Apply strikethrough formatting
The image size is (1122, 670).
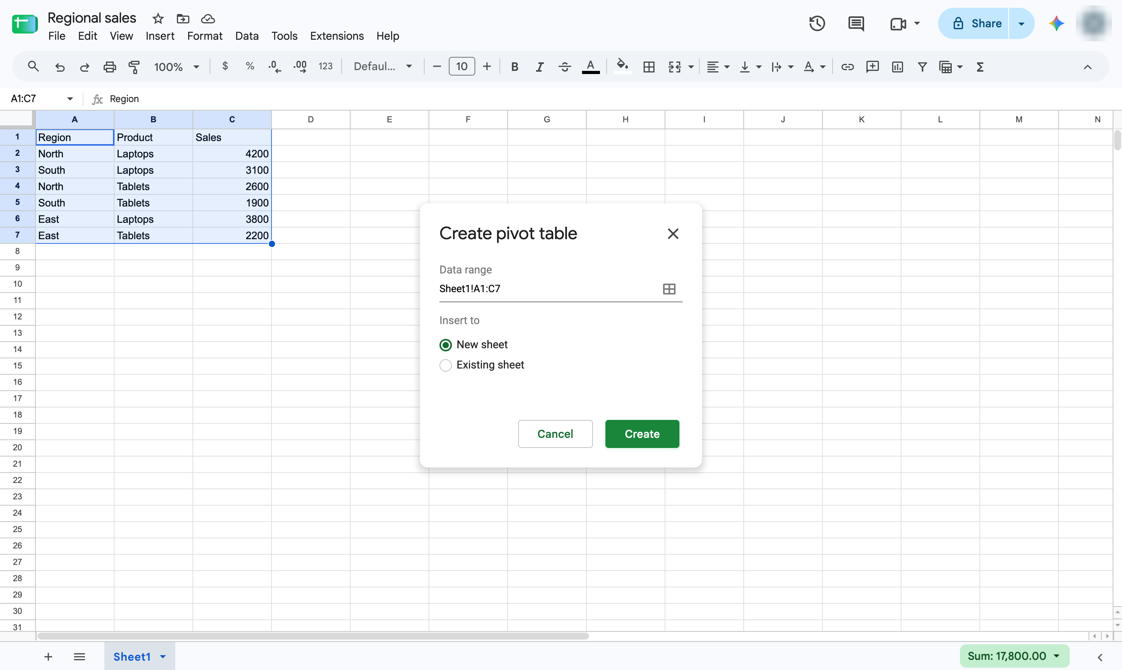tap(565, 67)
